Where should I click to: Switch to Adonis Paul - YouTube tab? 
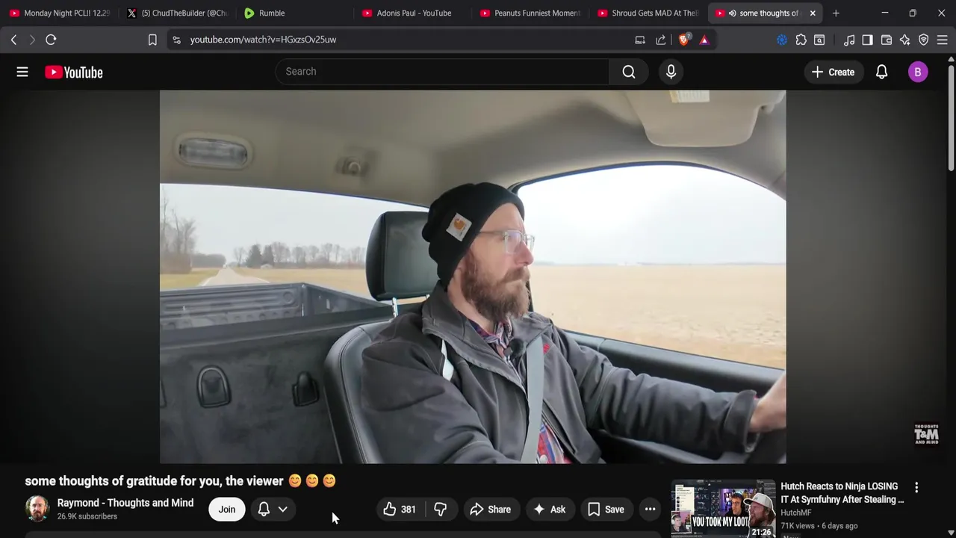point(412,13)
